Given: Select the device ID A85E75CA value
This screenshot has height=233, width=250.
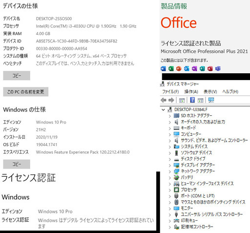Looking at the screenshot, I should (x=77, y=41).
